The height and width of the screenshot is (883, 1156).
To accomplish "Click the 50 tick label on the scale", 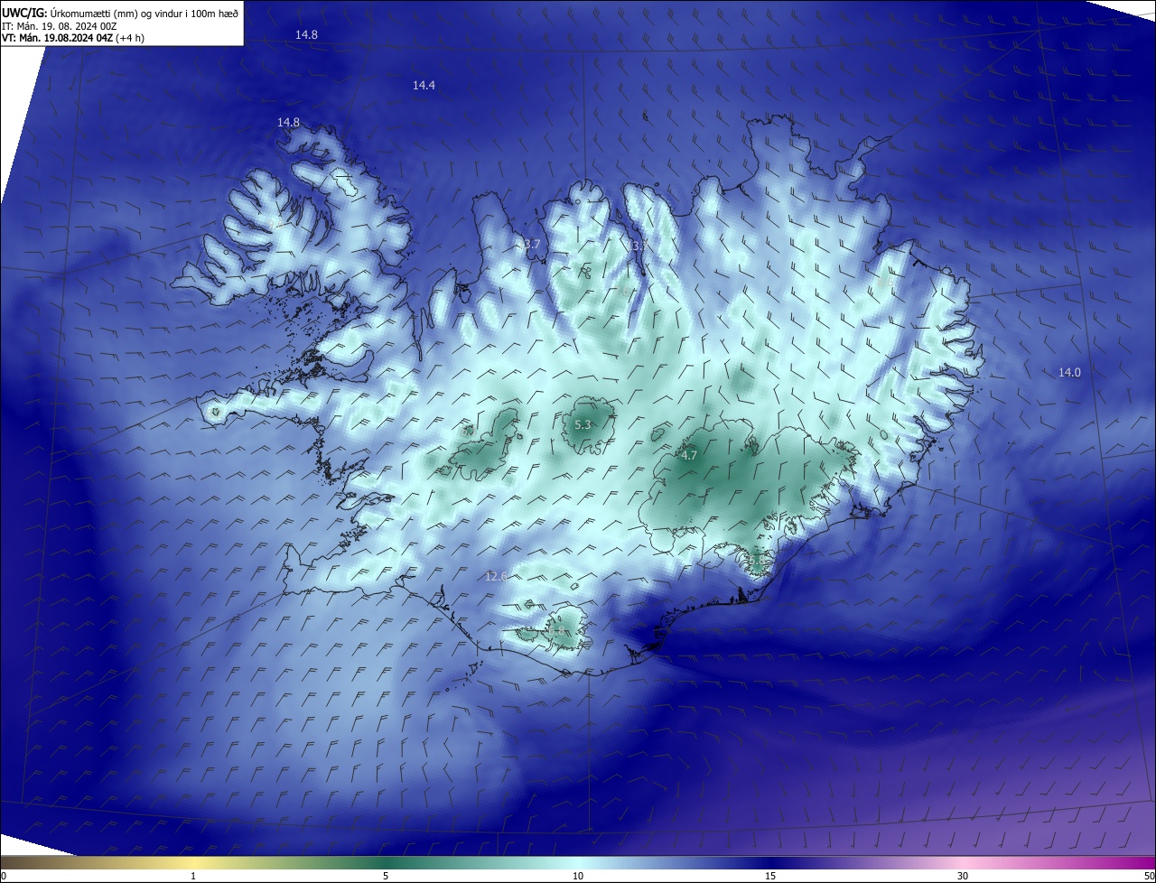I will pos(1148,876).
